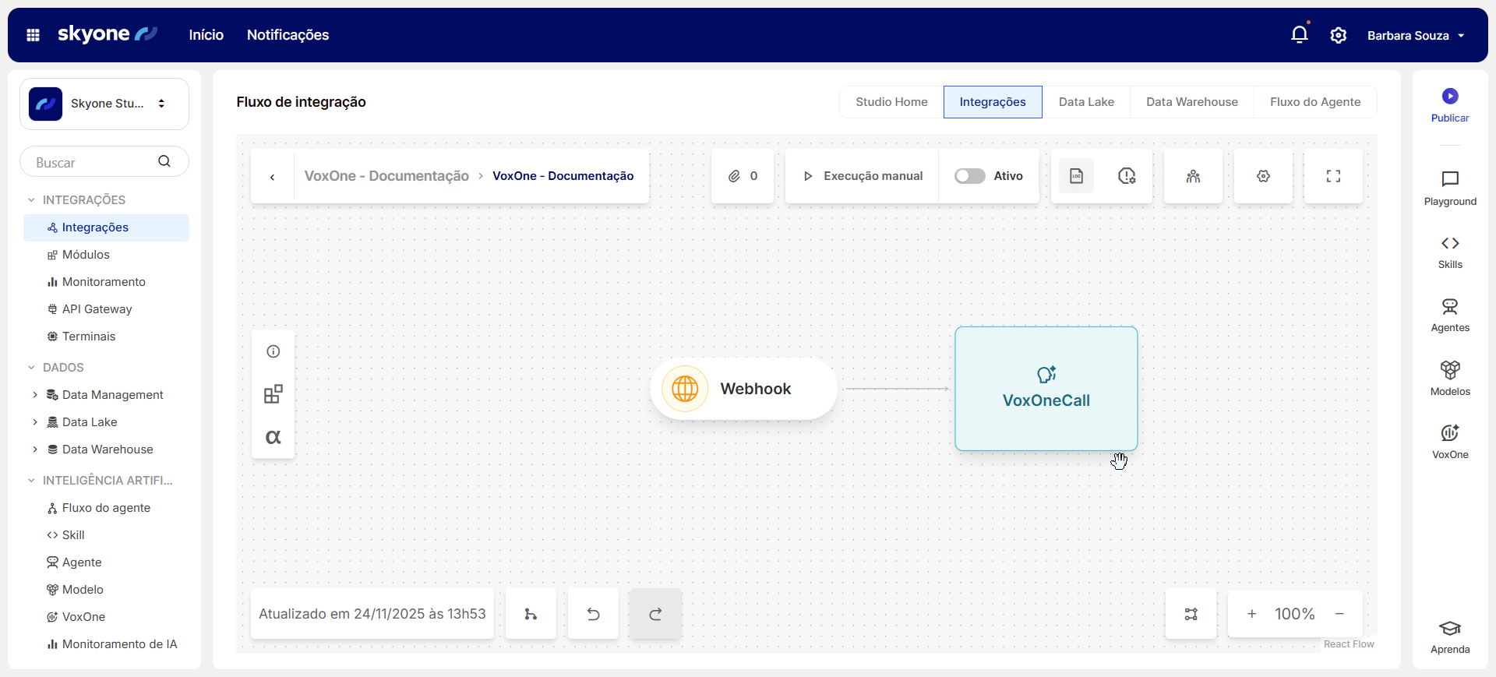This screenshot has width=1496, height=677.
Task: Open the flow settings gear icon
Action: [x=1263, y=177]
